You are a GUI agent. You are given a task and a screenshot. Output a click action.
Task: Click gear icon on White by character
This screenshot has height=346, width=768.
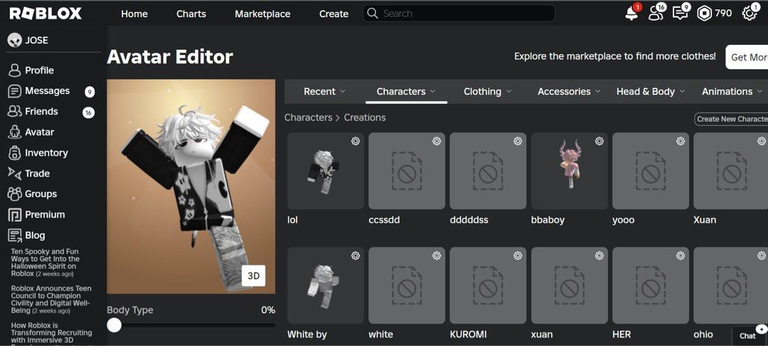coord(356,256)
